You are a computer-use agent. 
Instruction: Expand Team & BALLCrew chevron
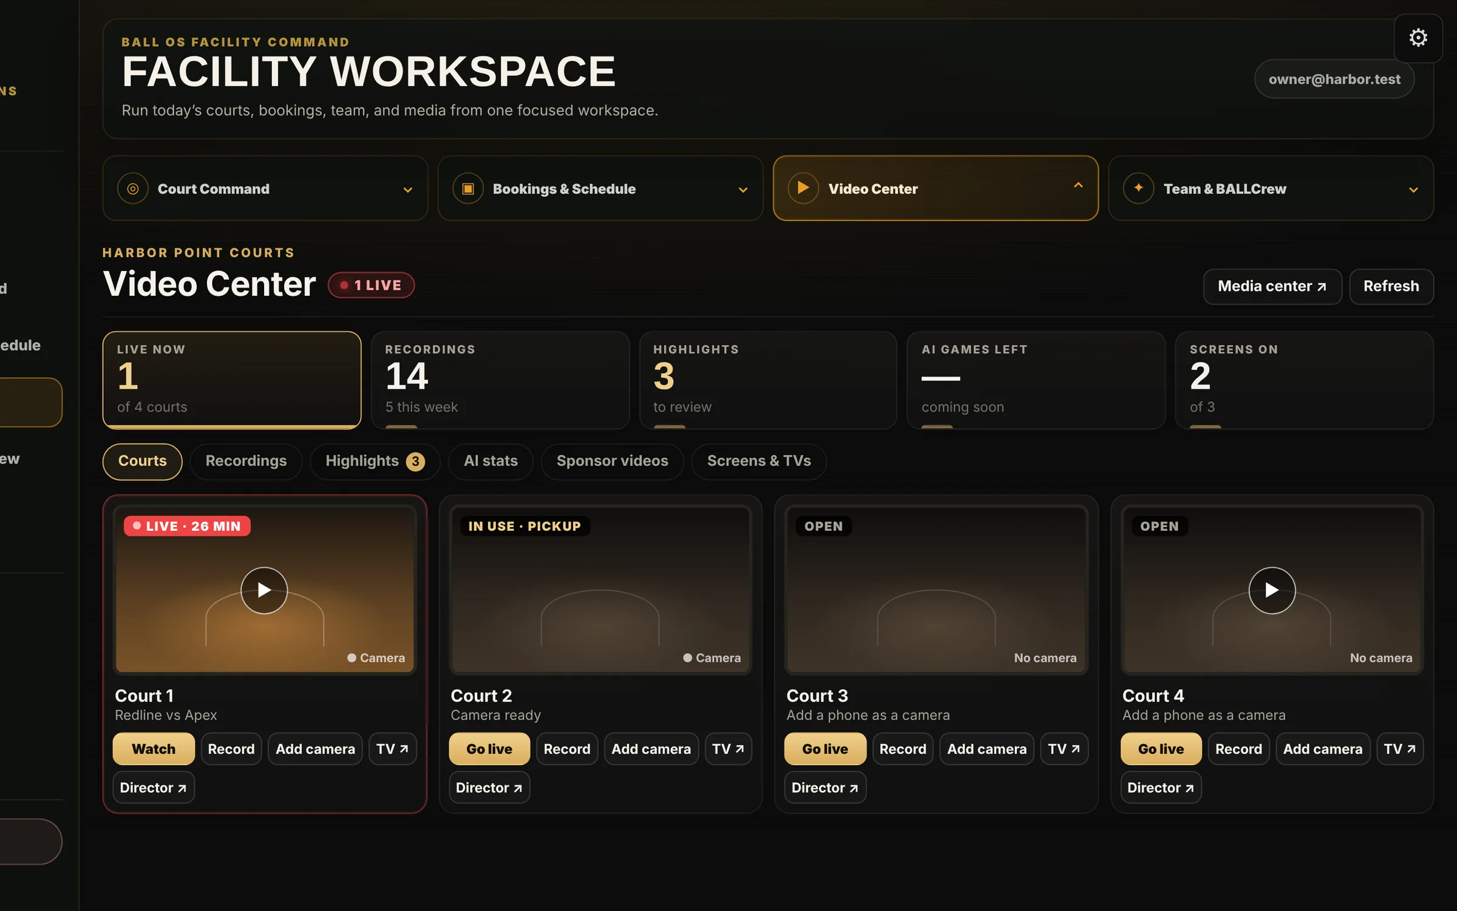[x=1413, y=190]
